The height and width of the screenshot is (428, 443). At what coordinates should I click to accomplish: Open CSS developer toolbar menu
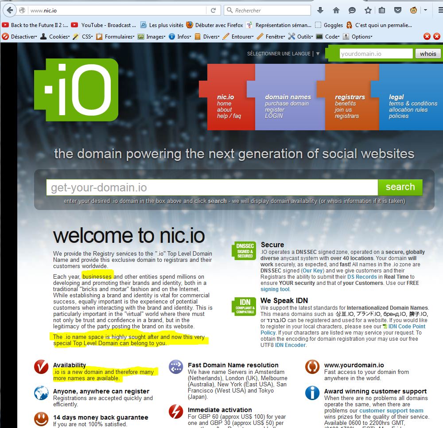tap(83, 36)
